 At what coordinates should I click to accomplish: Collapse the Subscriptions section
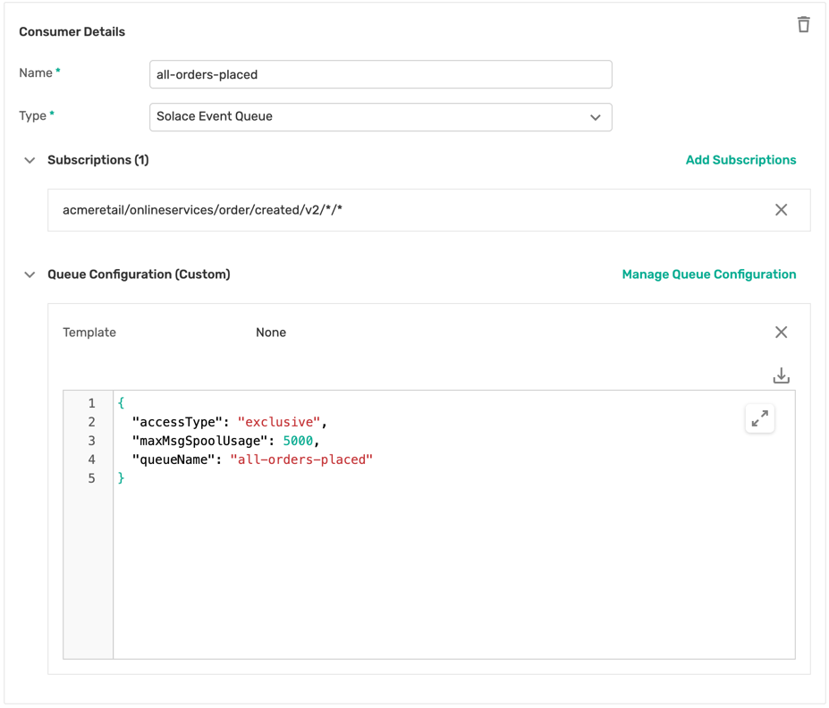[30, 161]
